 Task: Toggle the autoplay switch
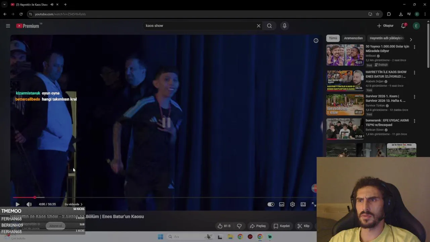[271, 204]
